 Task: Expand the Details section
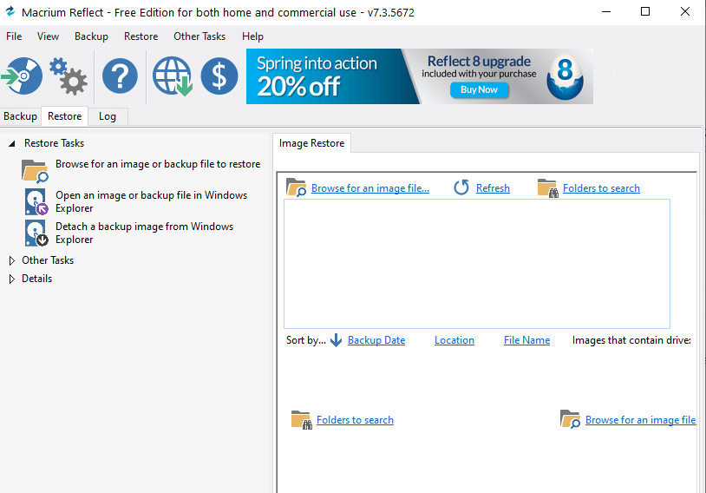coord(12,279)
